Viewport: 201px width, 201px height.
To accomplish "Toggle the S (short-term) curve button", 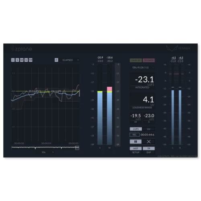I will [17, 60].
